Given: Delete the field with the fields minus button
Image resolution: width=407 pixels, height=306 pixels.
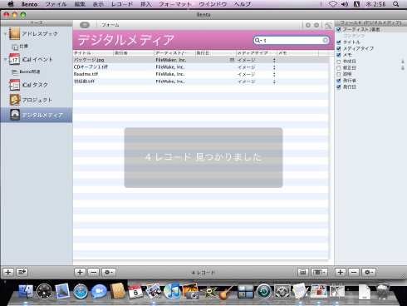Looking at the screenshot, I should (x=354, y=272).
